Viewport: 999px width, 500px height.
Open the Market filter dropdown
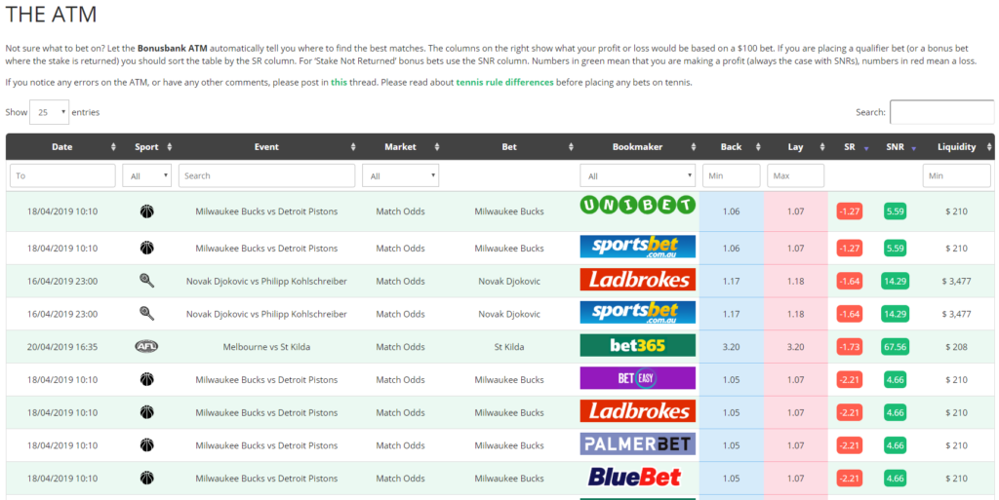coord(400,176)
